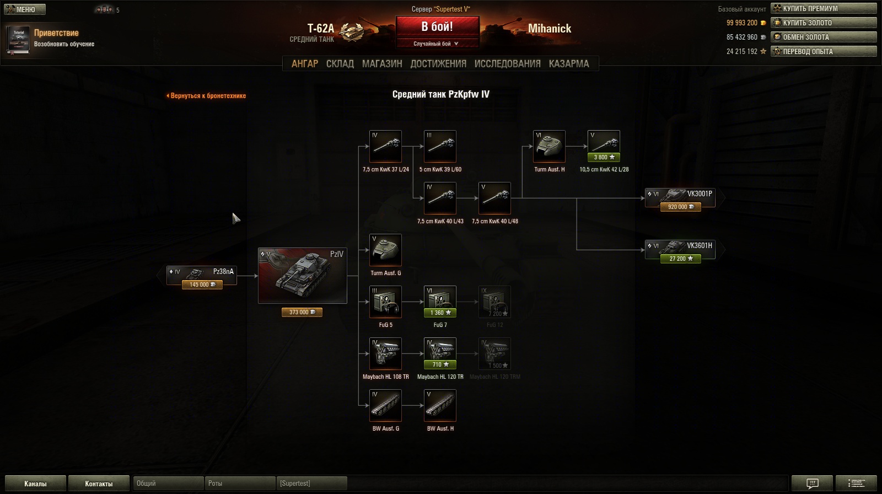This screenshot has width=882, height=494.
Task: Choose the FuG 7 radio module
Action: click(440, 302)
